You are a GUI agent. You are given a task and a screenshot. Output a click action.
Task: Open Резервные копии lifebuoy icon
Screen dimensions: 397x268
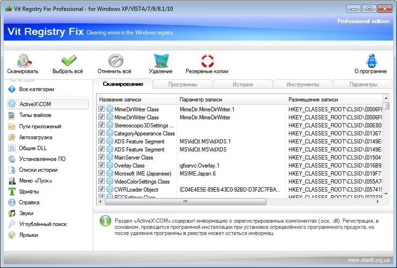click(207, 61)
